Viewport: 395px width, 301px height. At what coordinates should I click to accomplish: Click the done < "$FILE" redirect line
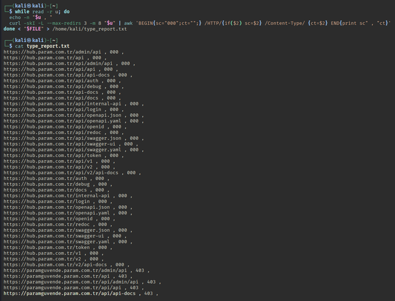(x=65, y=29)
